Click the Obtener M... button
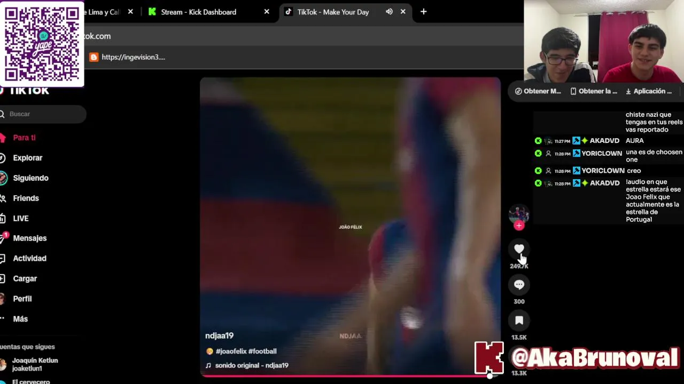 pos(538,91)
